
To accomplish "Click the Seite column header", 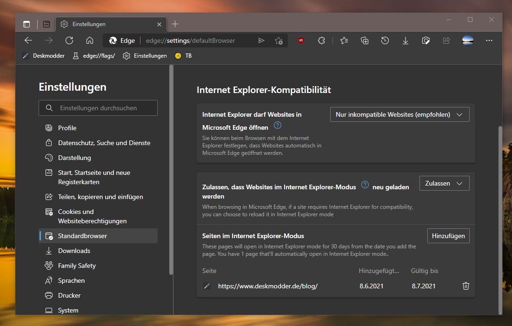I will click(209, 271).
